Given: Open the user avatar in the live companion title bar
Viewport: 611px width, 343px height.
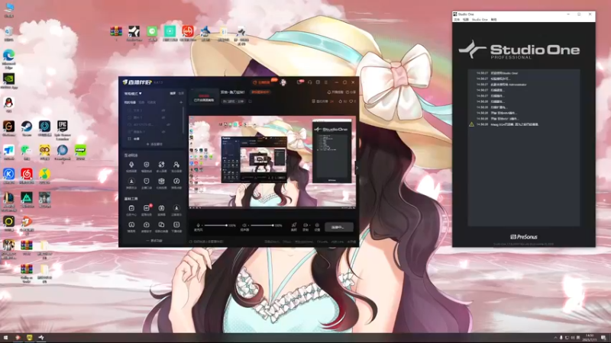Looking at the screenshot, I should tap(283, 82).
